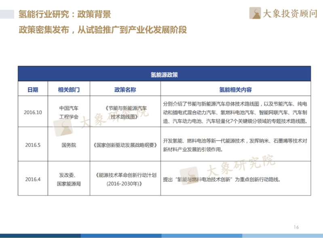Click the elephant logo icon at top right
Viewport: 323px width, 238px height.
pos(255,13)
